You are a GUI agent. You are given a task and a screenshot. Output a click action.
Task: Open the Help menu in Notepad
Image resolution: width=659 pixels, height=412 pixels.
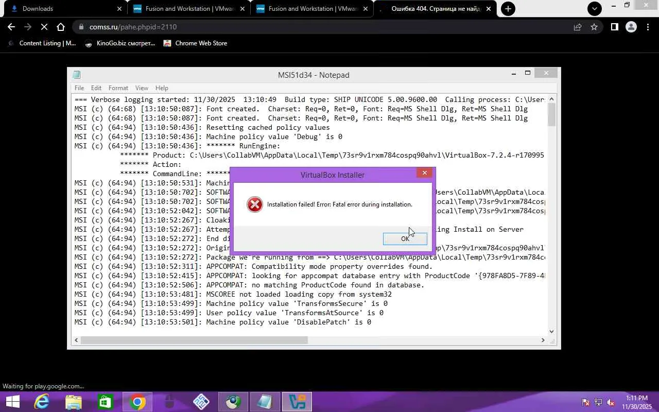click(x=162, y=88)
